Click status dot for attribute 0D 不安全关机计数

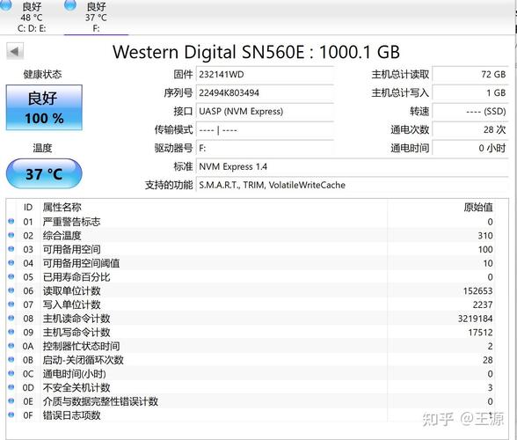pyautogui.click(x=11, y=387)
